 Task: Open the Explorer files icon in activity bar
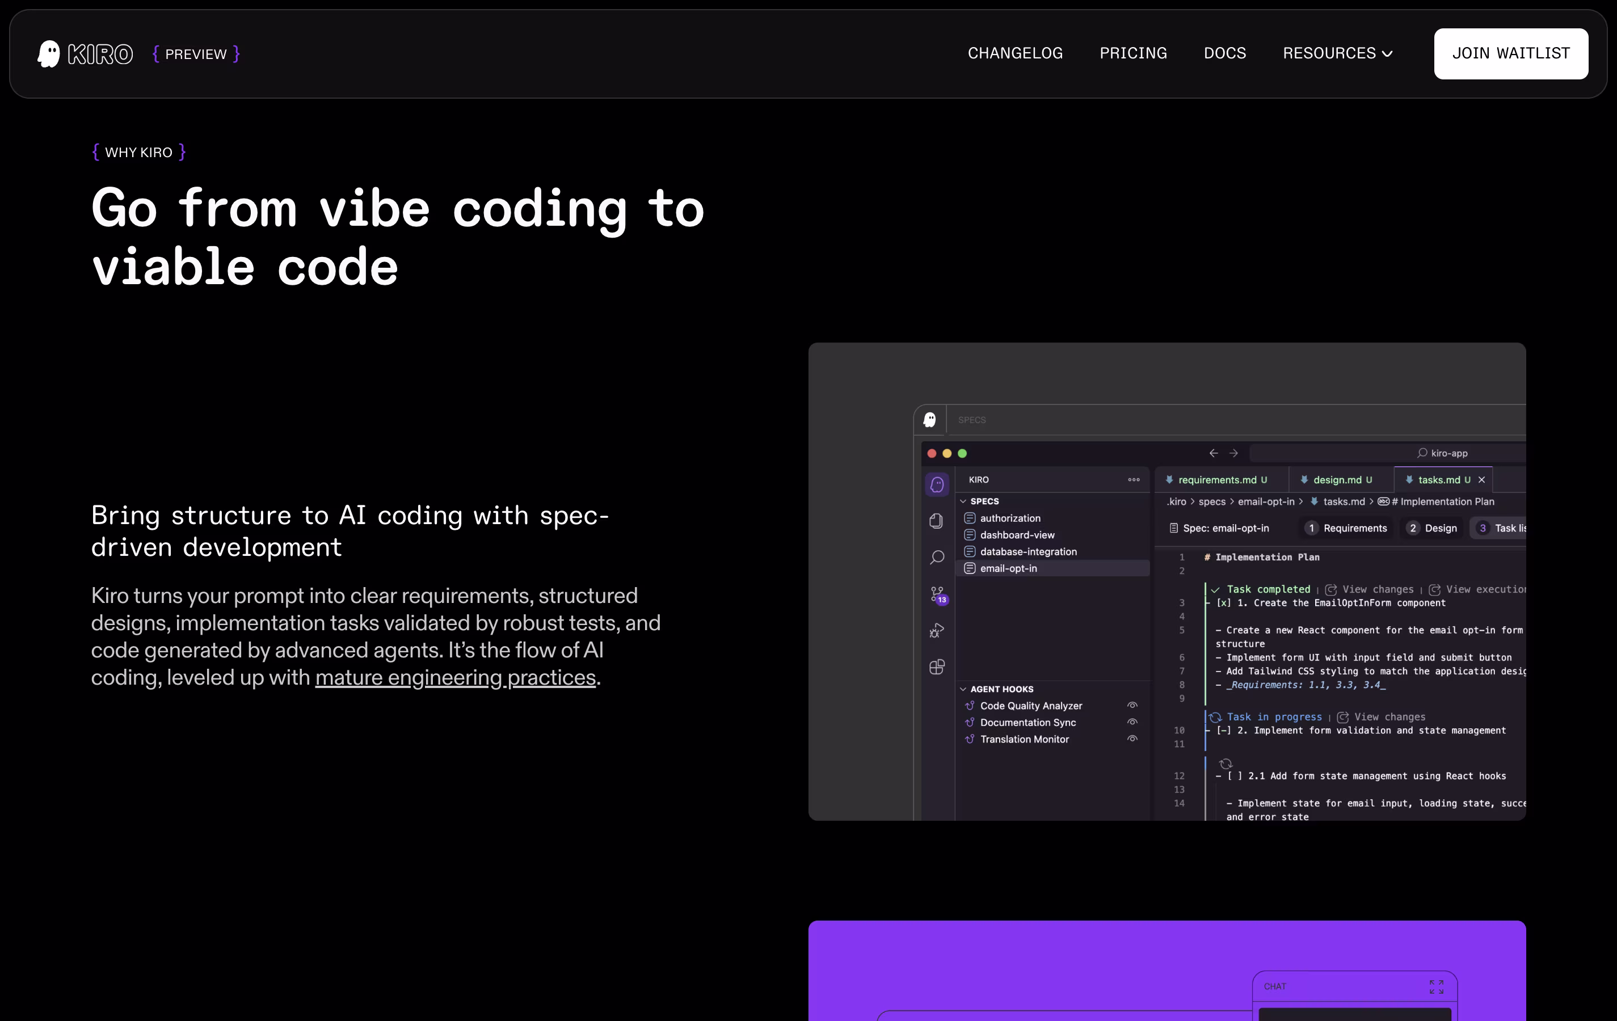[937, 521]
